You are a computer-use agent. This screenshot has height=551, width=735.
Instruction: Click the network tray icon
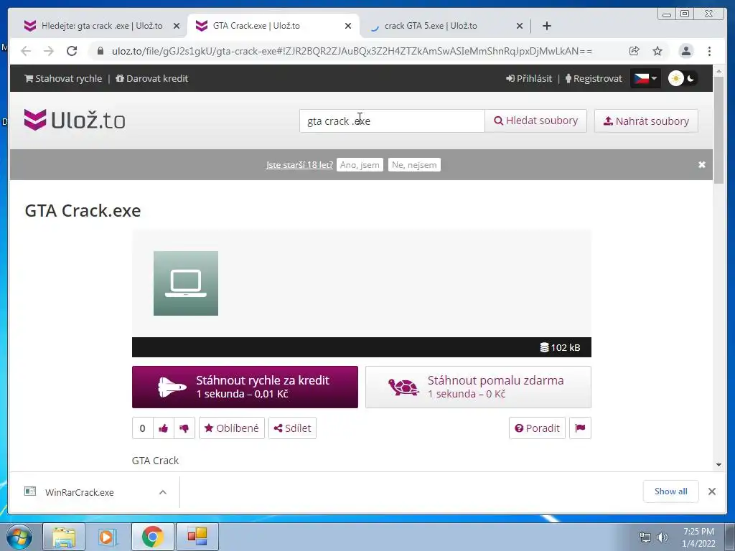point(645,538)
